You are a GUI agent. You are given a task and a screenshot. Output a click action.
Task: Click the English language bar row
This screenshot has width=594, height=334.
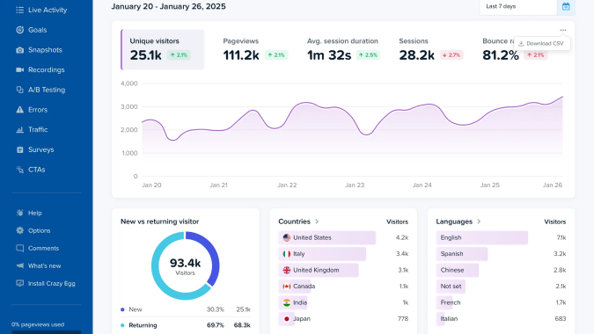tap(502, 237)
